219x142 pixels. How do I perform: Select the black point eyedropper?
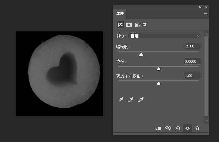pyautogui.click(x=121, y=100)
